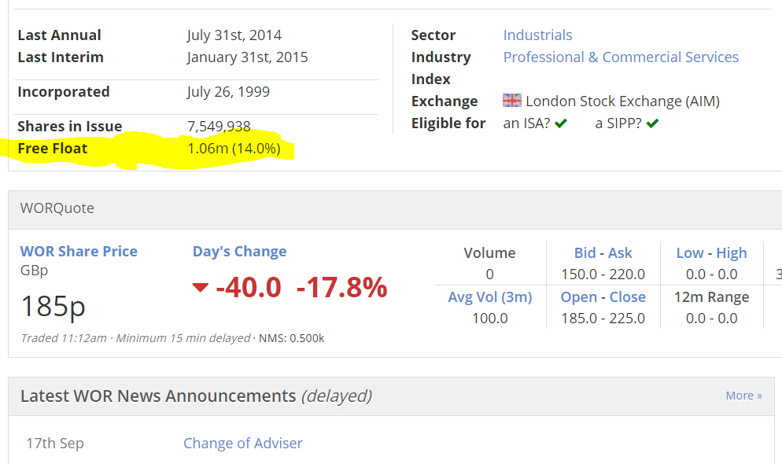Click the 185p share price figure
Image resolution: width=782 pixels, height=464 pixels.
(53, 306)
